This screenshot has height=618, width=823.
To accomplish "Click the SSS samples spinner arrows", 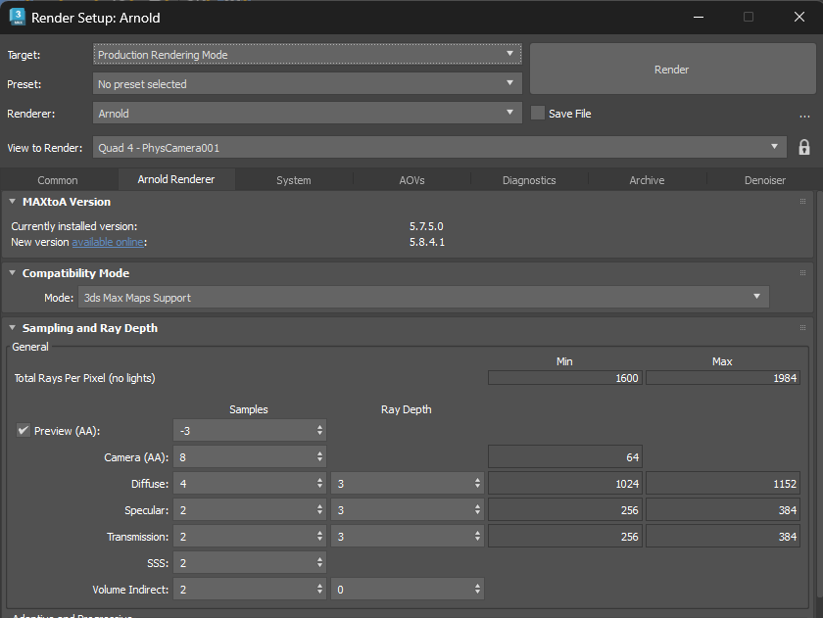I will click(x=319, y=563).
